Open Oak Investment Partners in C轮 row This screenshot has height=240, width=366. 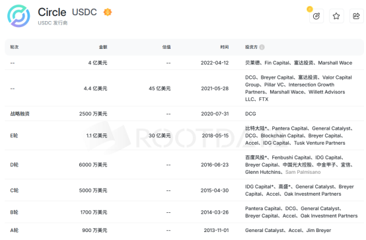(312, 194)
